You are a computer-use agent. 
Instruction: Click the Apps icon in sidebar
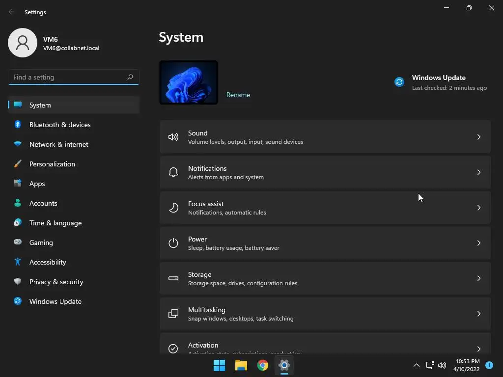click(x=18, y=184)
